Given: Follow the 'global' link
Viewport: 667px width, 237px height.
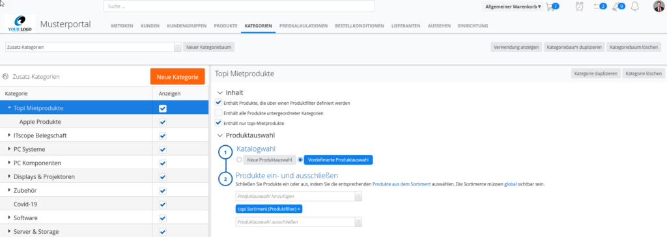Looking at the screenshot, I should 511,184.
